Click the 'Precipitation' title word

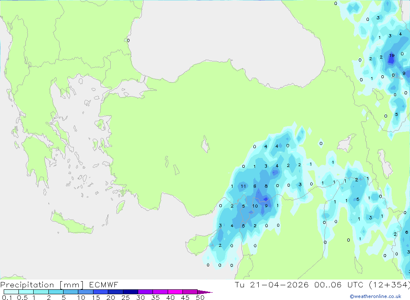coord(27,285)
